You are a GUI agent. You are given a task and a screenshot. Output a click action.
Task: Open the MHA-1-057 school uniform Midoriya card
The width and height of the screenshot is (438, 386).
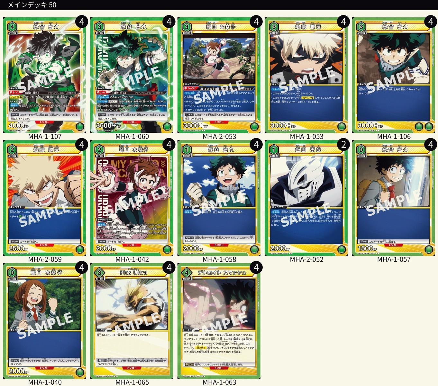click(x=394, y=198)
